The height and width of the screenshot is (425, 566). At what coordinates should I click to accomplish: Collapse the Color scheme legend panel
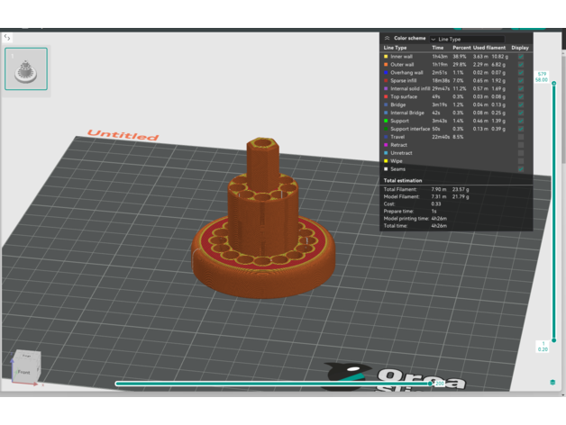pos(387,39)
